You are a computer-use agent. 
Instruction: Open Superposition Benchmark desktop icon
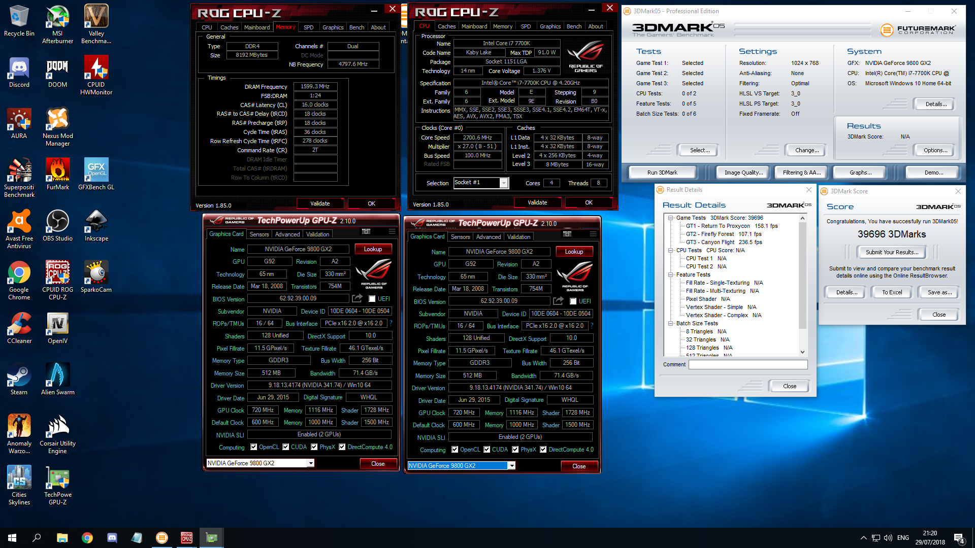[x=19, y=178]
